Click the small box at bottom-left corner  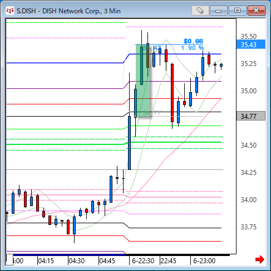pos(9,260)
